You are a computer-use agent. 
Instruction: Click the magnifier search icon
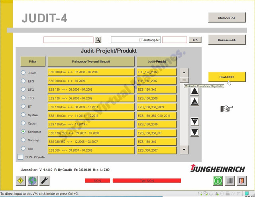[98, 40]
